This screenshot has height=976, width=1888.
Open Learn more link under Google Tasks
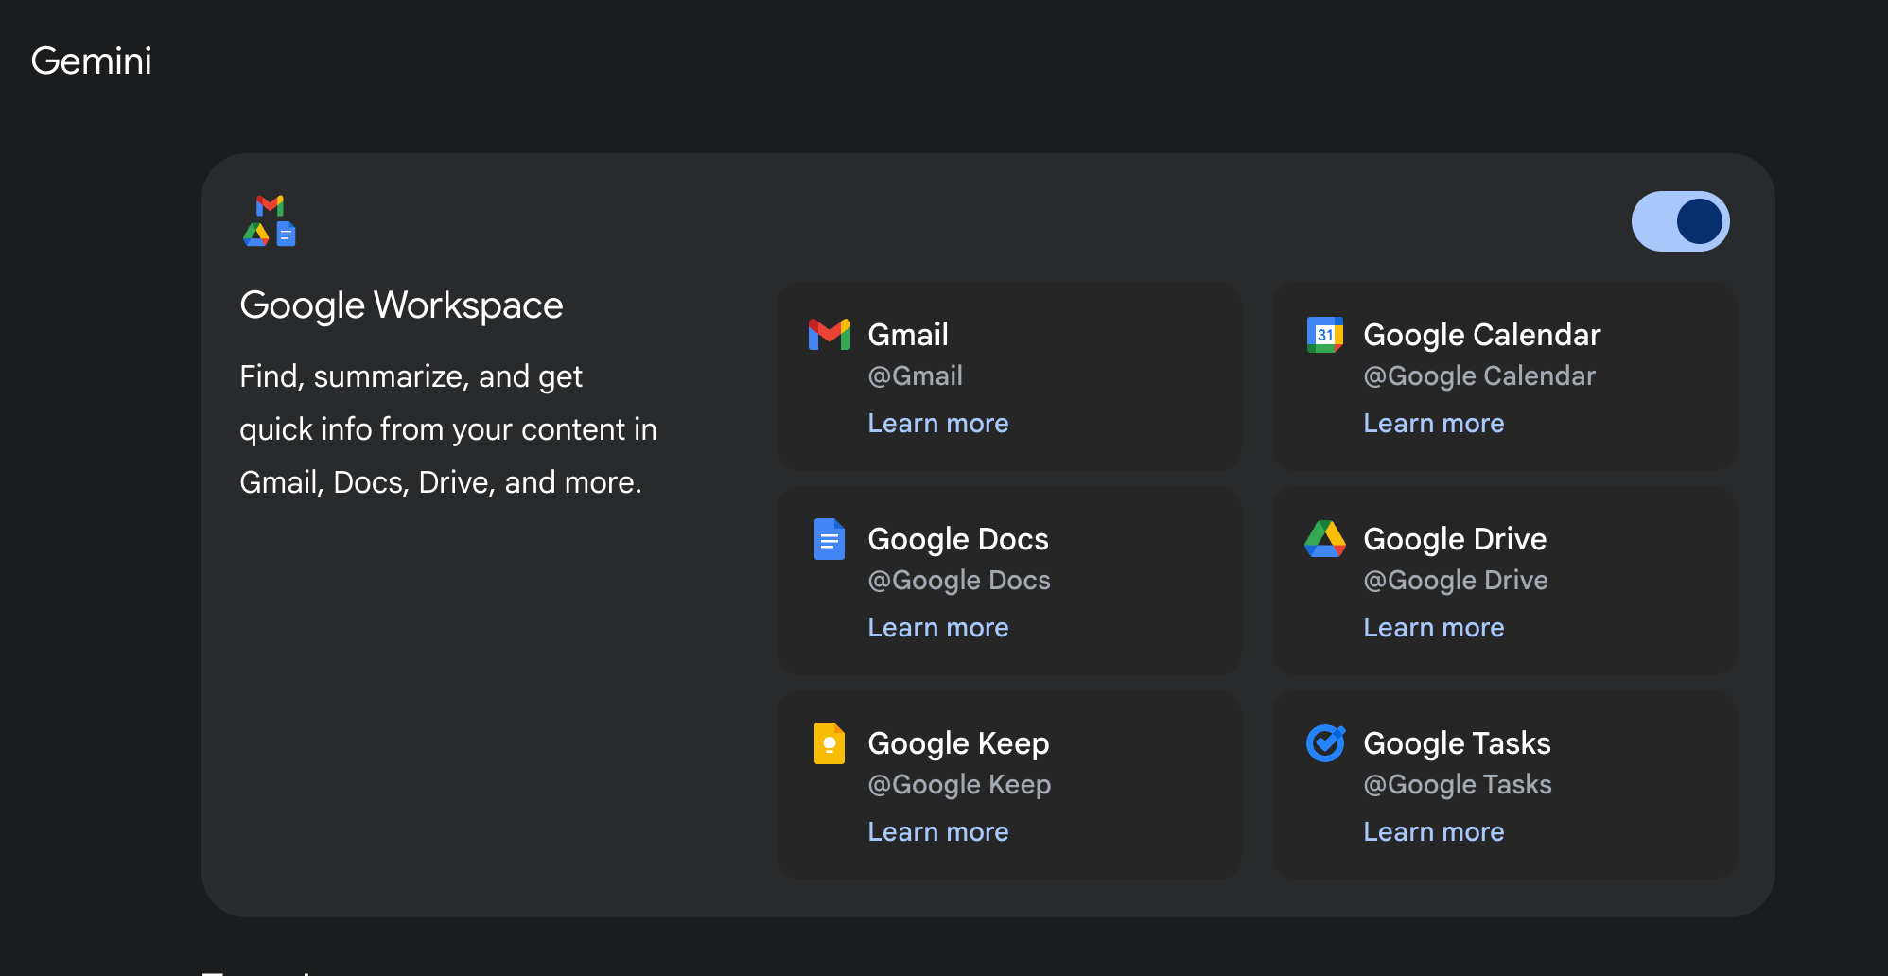(1434, 832)
